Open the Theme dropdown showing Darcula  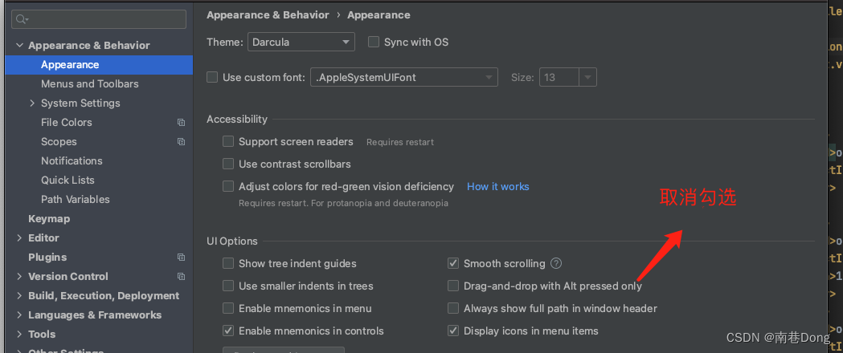pyautogui.click(x=301, y=42)
